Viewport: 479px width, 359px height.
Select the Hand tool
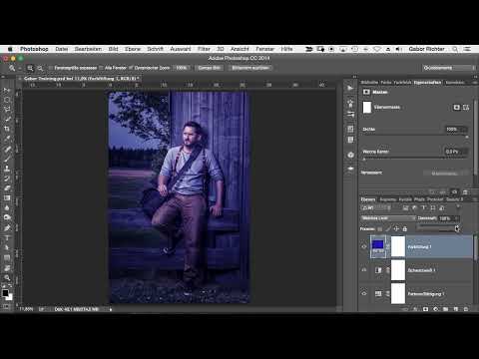[x=7, y=267]
